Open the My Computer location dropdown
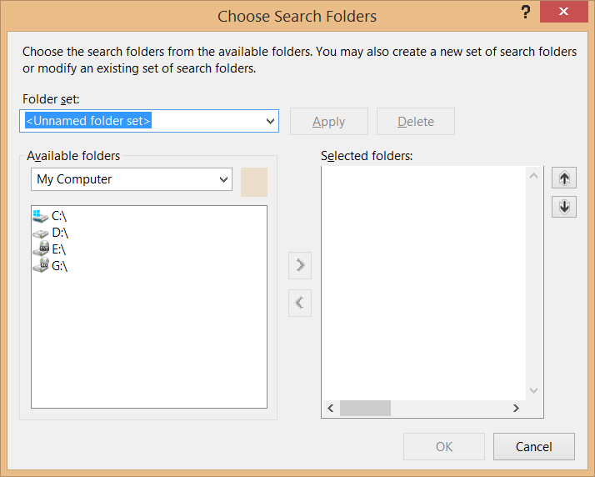This screenshot has width=595, height=477. point(223,179)
